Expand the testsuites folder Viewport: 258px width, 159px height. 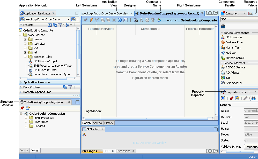tap(25, 44)
